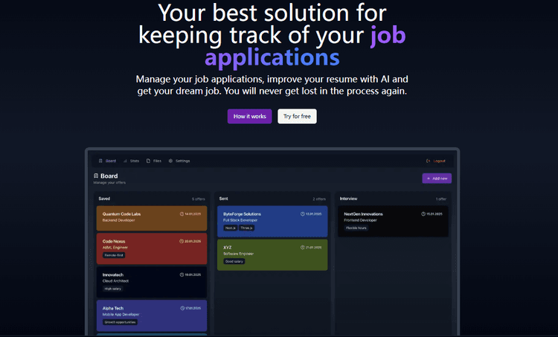Image resolution: width=558 pixels, height=337 pixels.
Task: Select the Innovatech Cloud Architect card
Action: (152, 281)
